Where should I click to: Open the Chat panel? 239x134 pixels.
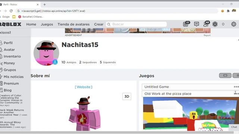point(234,127)
